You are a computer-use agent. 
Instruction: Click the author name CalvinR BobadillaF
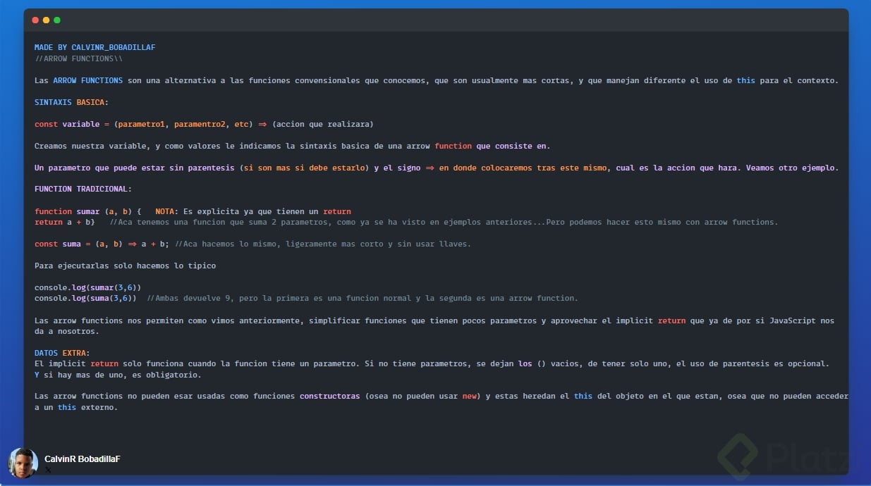(83, 459)
